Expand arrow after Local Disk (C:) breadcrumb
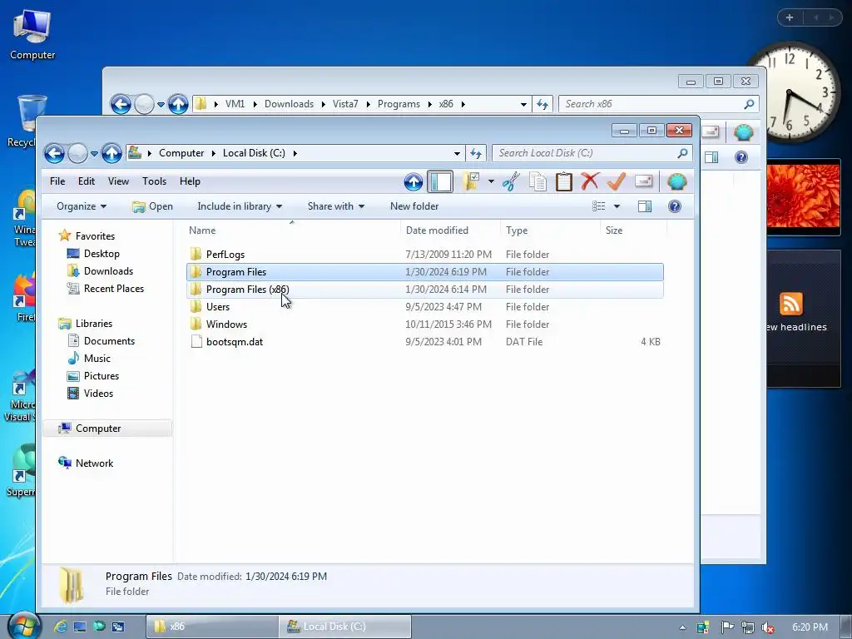Viewport: 852px width, 639px height. pos(295,153)
